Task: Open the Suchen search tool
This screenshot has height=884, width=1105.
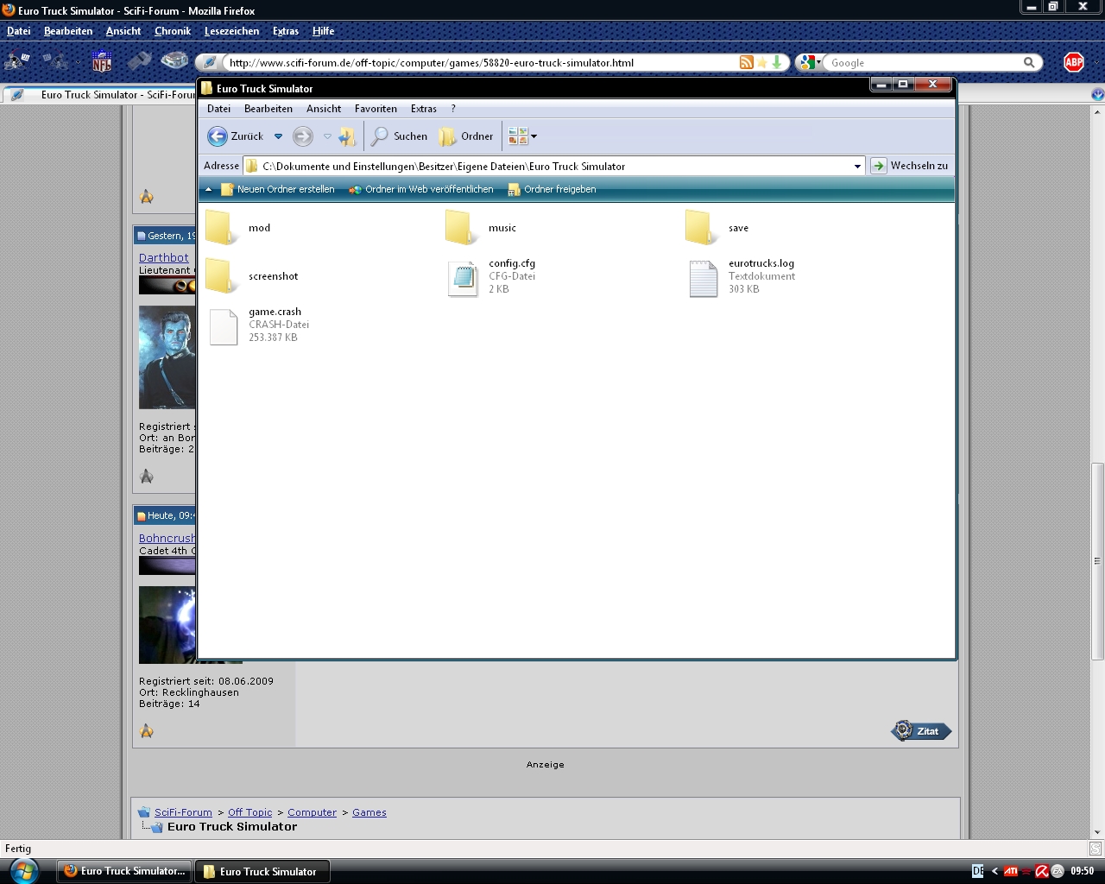Action: 400,136
